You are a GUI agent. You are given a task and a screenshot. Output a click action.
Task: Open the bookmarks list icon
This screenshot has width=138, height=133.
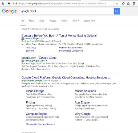pyautogui.click(x=128, y=3)
